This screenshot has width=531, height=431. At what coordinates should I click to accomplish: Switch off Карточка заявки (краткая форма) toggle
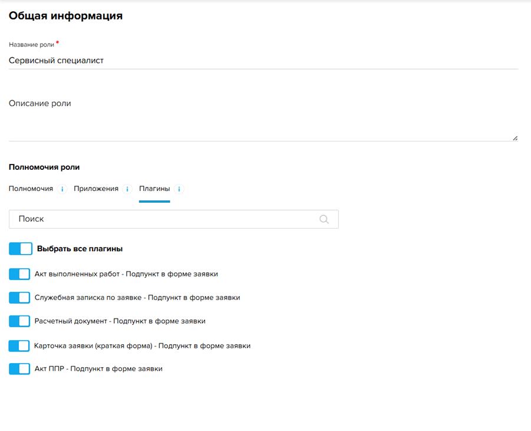[x=19, y=346]
